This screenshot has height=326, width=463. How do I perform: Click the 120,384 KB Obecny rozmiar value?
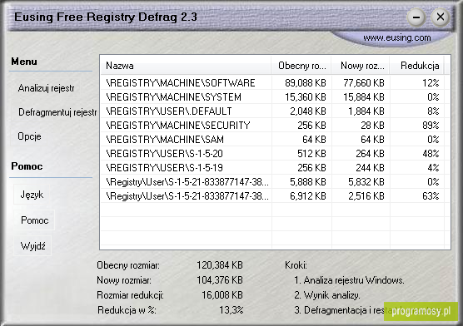(220, 265)
